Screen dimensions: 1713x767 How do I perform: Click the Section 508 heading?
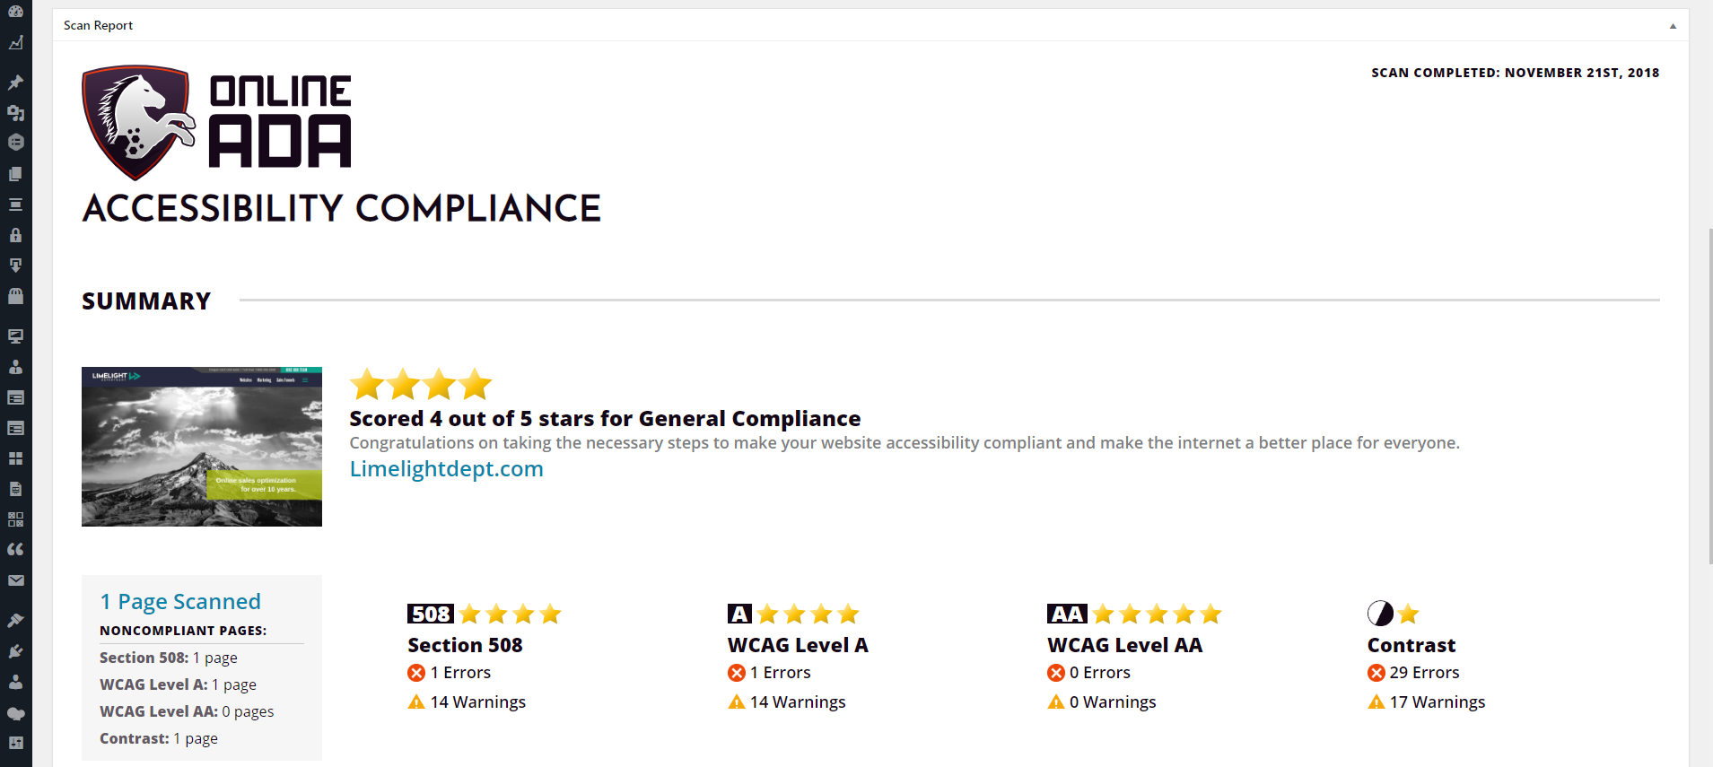coord(465,645)
